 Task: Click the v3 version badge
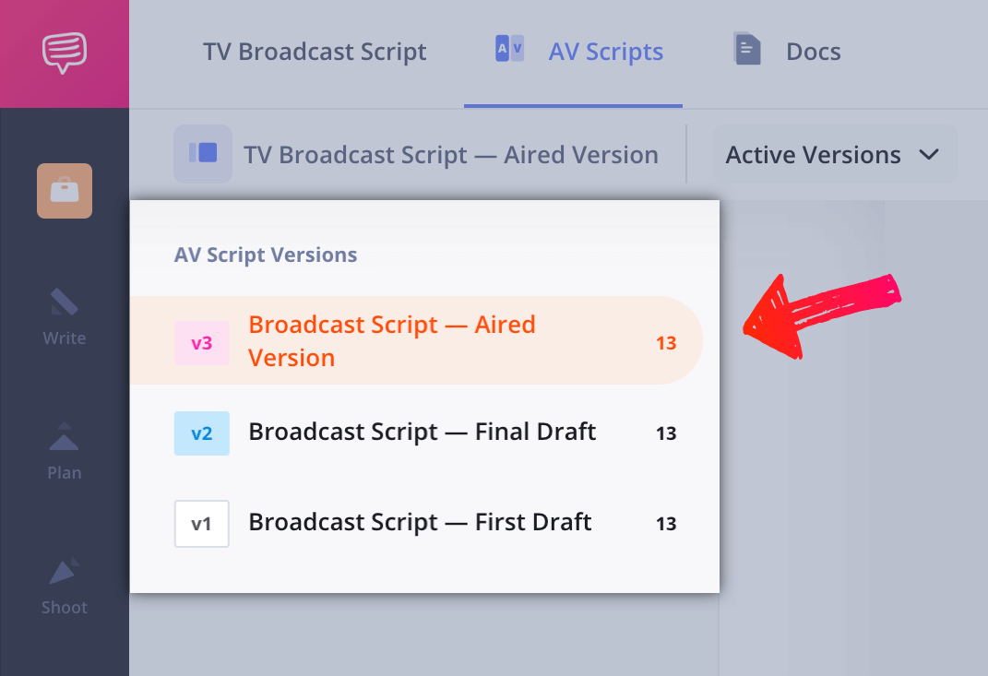pyautogui.click(x=202, y=343)
